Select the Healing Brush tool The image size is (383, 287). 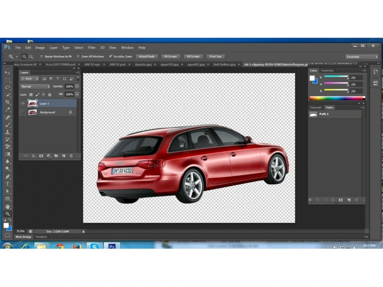coord(8,117)
